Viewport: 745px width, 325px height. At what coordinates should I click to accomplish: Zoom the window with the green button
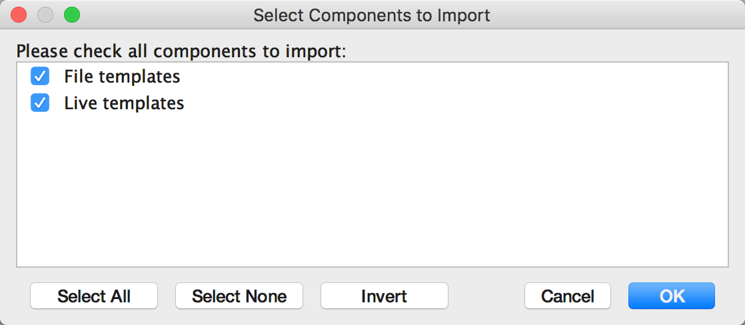[x=72, y=15]
